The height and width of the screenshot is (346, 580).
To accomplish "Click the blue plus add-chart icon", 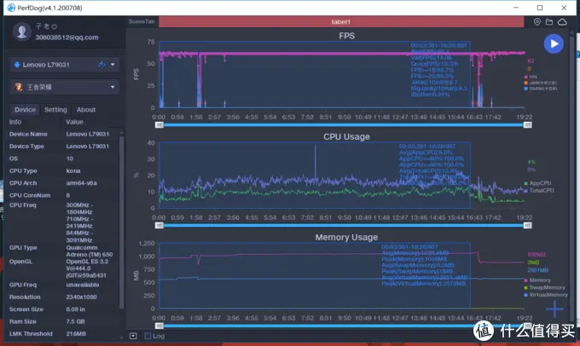I will [554, 309].
